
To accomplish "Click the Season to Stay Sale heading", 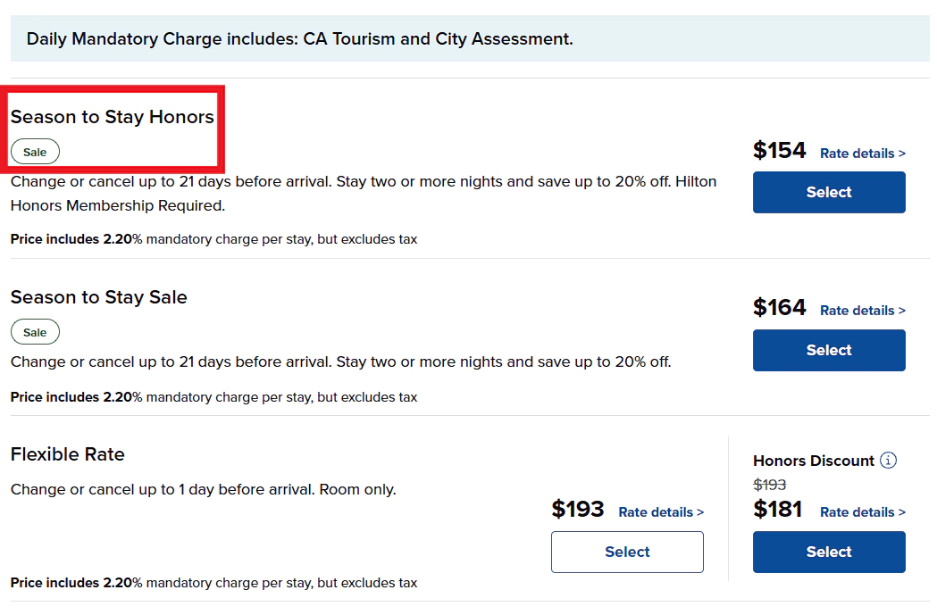I will [x=99, y=297].
